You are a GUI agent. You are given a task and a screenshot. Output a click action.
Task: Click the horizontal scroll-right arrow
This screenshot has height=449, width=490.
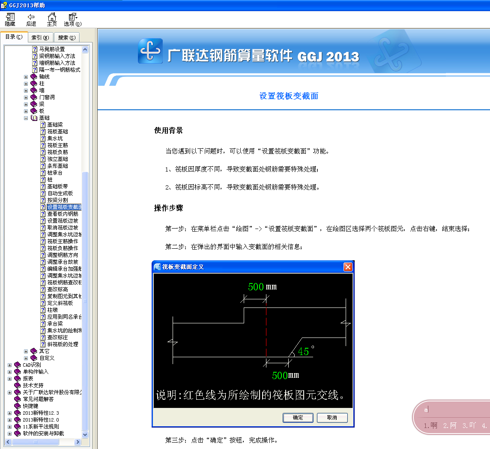coord(78,442)
